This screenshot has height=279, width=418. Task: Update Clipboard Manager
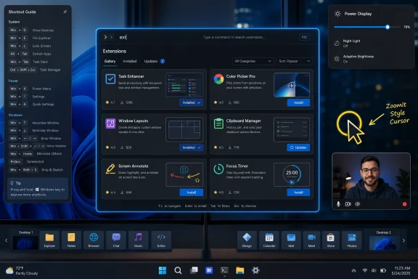tap(298, 147)
